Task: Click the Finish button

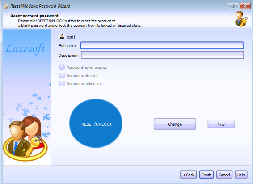Action: (x=207, y=175)
